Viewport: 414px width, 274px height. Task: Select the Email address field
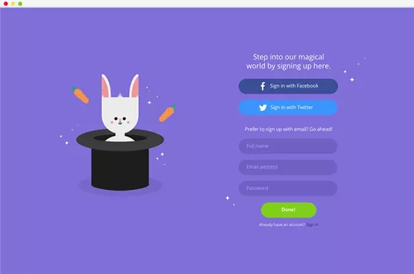click(x=288, y=167)
